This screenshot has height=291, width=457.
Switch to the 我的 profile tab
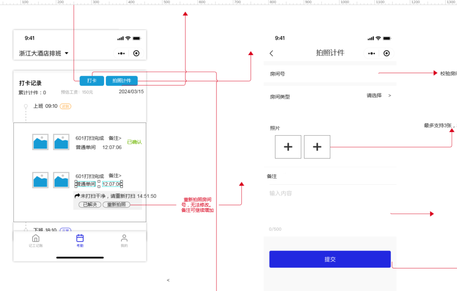(x=124, y=241)
